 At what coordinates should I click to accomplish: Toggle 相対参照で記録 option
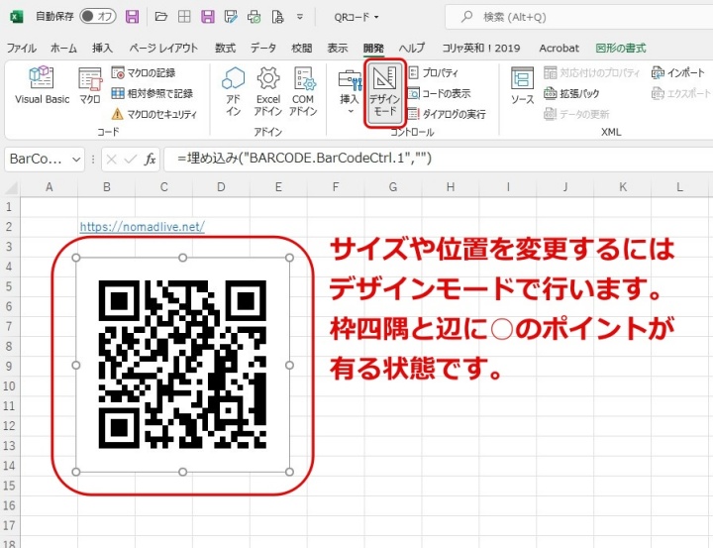point(153,94)
